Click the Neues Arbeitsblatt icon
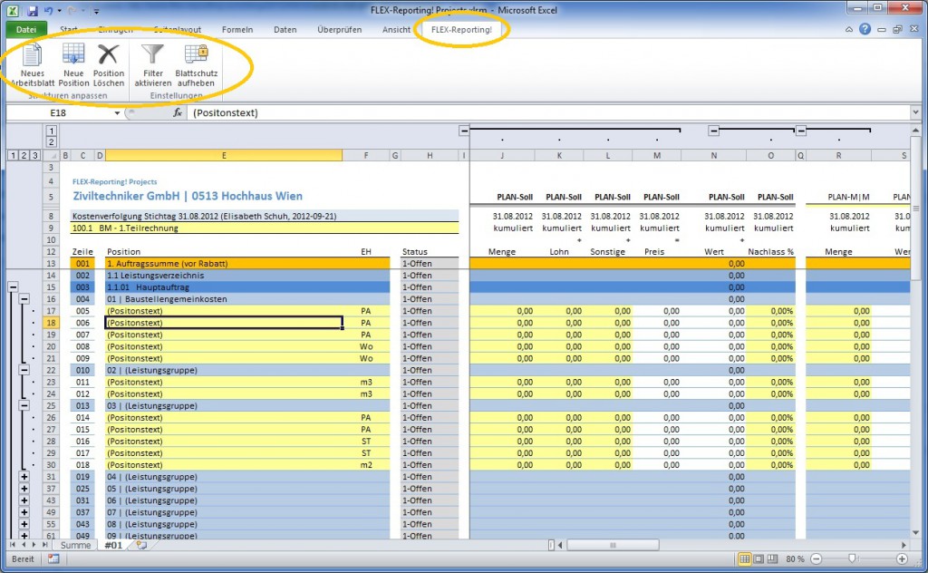Image resolution: width=928 pixels, height=573 pixels. (33, 55)
